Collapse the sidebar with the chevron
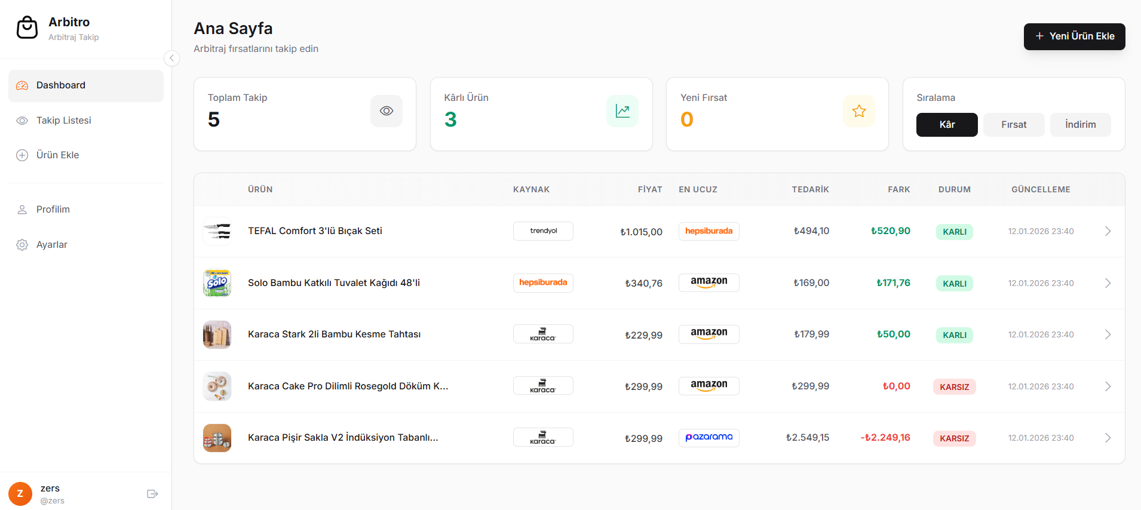Viewport: 1141px width, 510px height. pyautogui.click(x=171, y=58)
